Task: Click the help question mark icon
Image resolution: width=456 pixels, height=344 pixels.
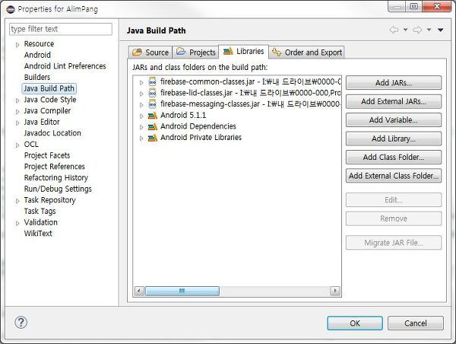Action: click(x=21, y=323)
